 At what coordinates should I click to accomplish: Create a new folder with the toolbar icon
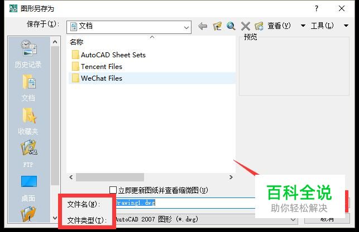(259, 26)
